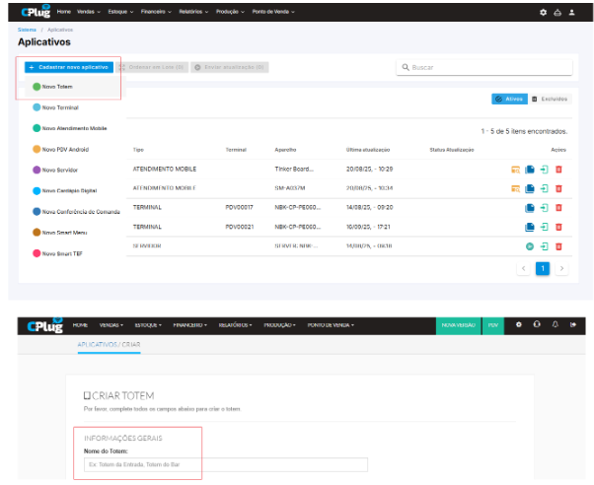Click the Buscar search field
This screenshot has width=594, height=485.
[484, 68]
